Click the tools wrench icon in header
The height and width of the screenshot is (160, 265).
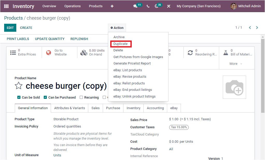(168, 6)
